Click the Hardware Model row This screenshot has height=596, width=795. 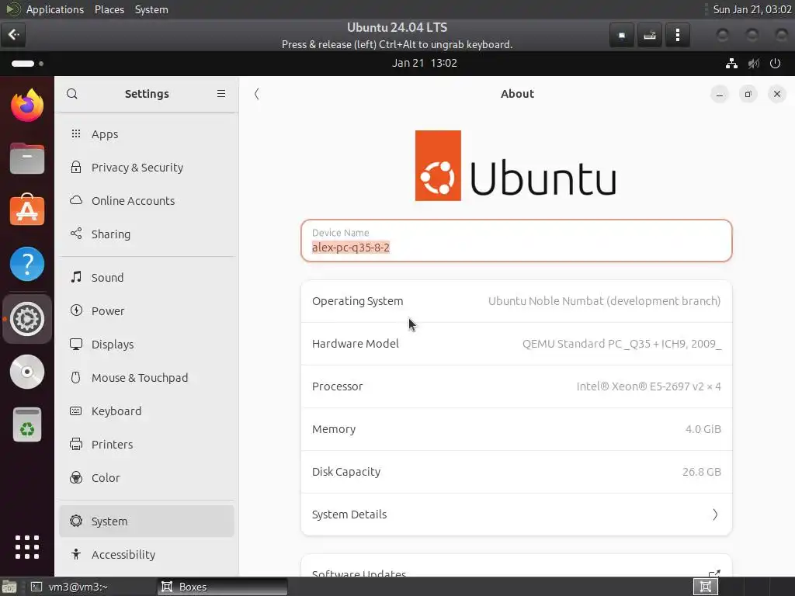click(516, 344)
